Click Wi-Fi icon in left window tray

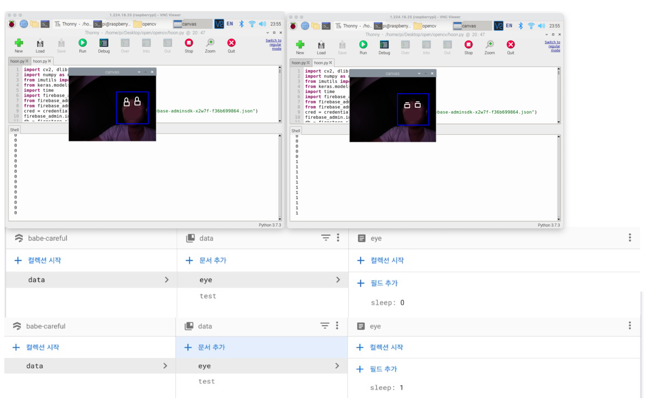252,24
